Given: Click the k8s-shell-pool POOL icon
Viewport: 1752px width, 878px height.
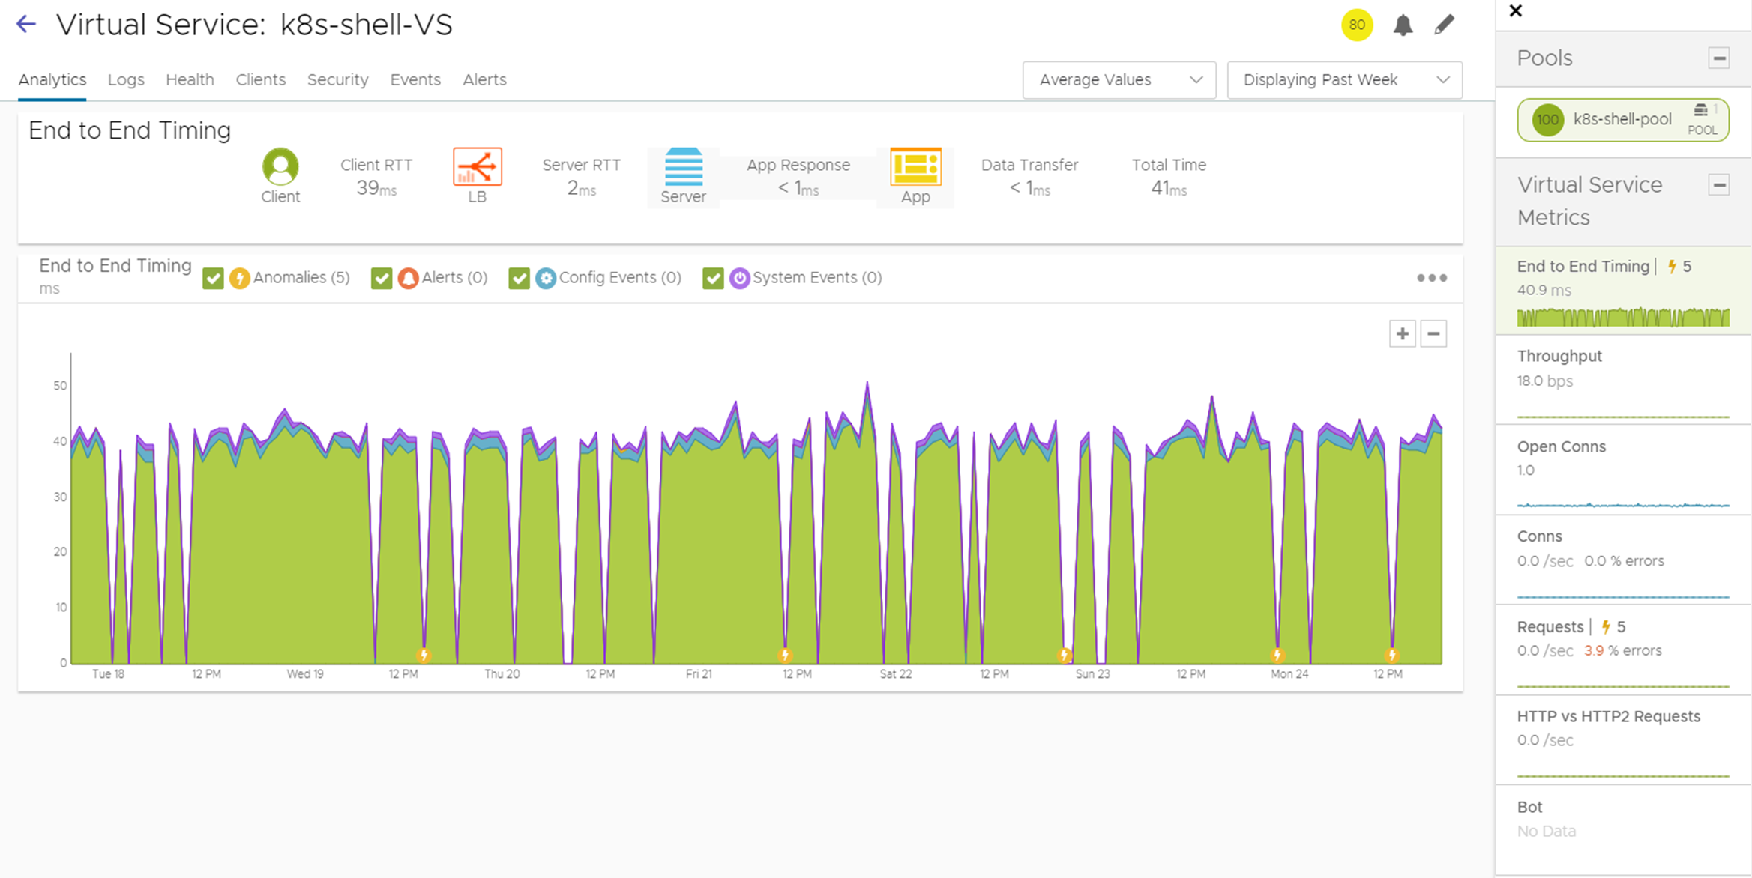Looking at the screenshot, I should click(1700, 120).
